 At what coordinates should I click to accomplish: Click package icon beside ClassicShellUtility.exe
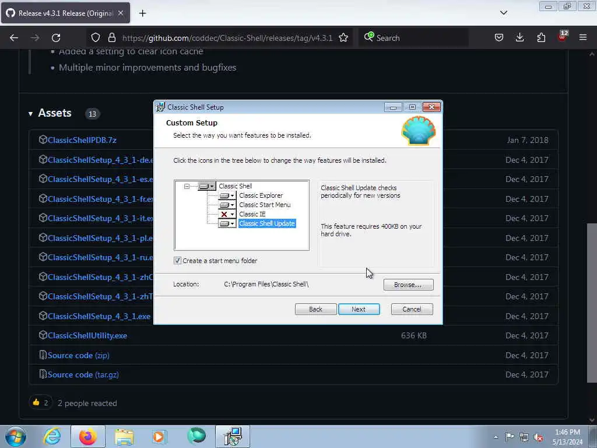(x=43, y=335)
